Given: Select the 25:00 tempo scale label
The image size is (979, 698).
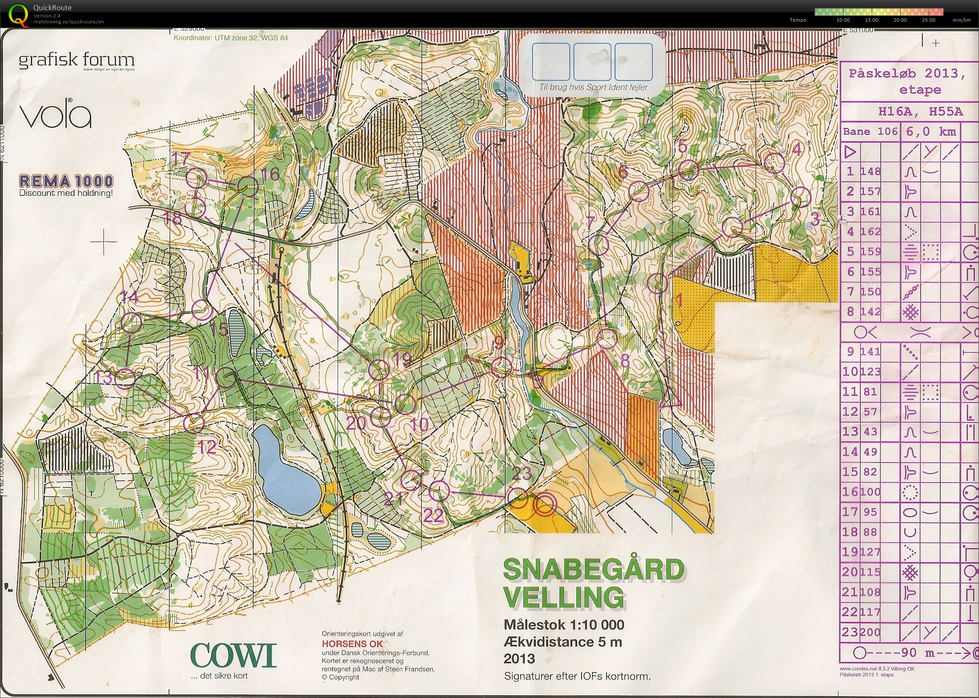Looking at the screenshot, I should (x=928, y=20).
